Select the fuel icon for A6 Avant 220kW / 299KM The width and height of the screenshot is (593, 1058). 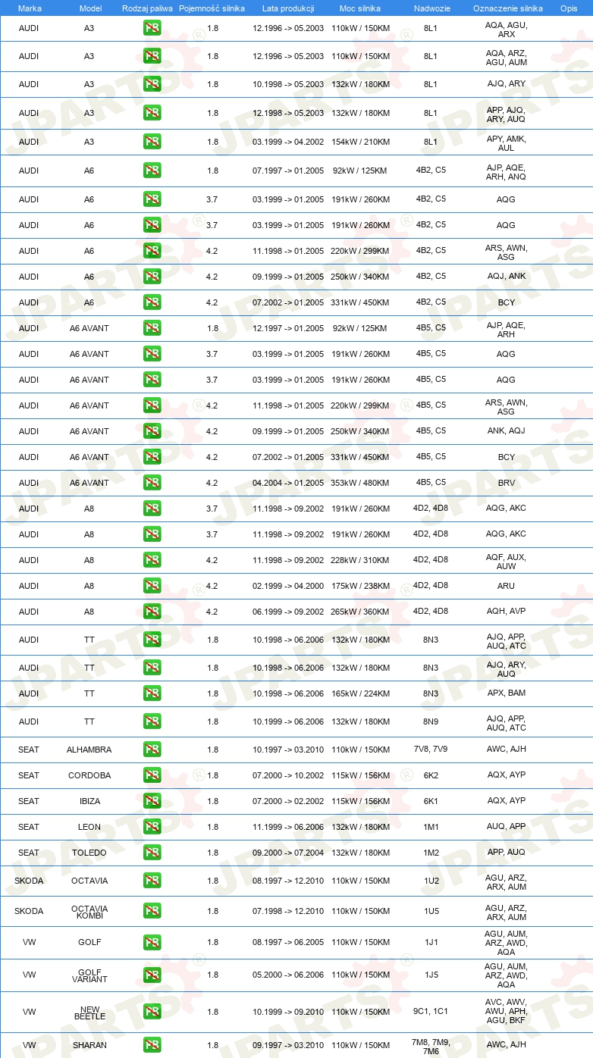152,405
